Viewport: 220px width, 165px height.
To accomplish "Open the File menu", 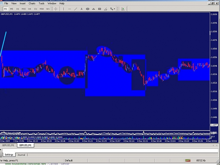I will click(x=6, y=4).
